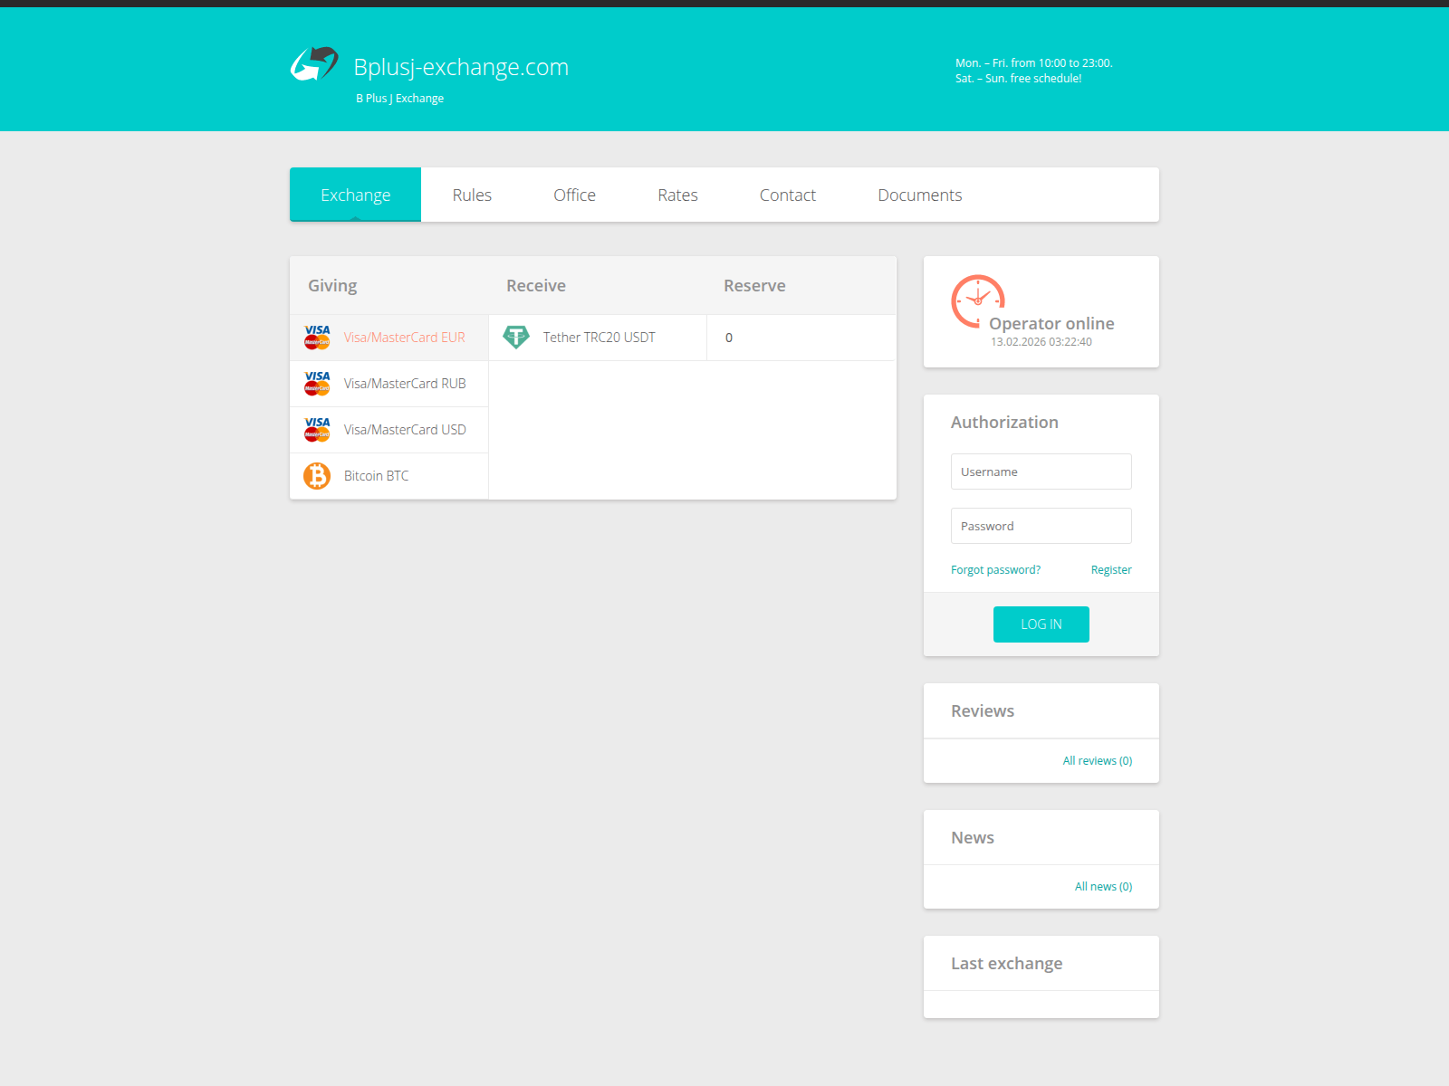Screen dimensions: 1449x1086
Task: Open All reviews (0) link
Action: (x=1097, y=760)
